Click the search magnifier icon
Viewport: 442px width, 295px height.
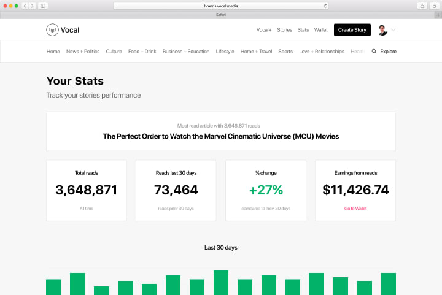point(374,52)
